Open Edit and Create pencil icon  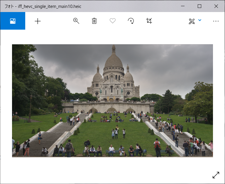pyautogui.click(x=192, y=21)
